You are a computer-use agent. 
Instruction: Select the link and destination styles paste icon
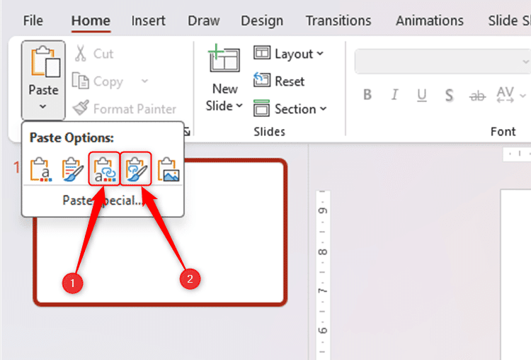pyautogui.click(x=104, y=169)
